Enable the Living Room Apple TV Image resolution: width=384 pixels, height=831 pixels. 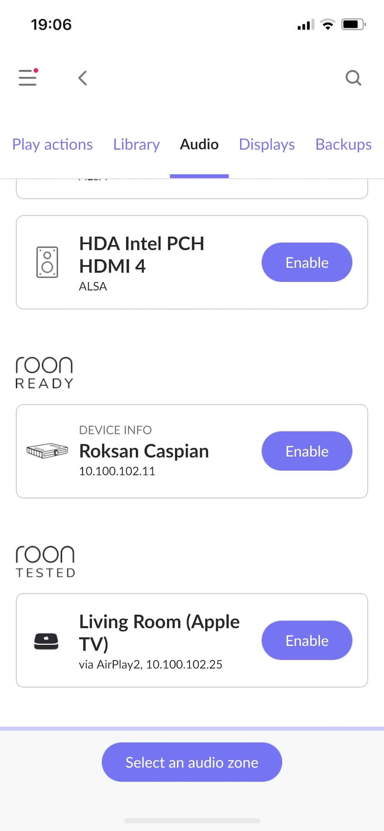307,641
